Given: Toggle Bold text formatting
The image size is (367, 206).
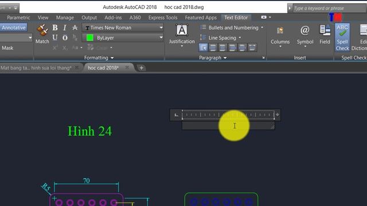Looking at the screenshot, I should coord(55,27).
